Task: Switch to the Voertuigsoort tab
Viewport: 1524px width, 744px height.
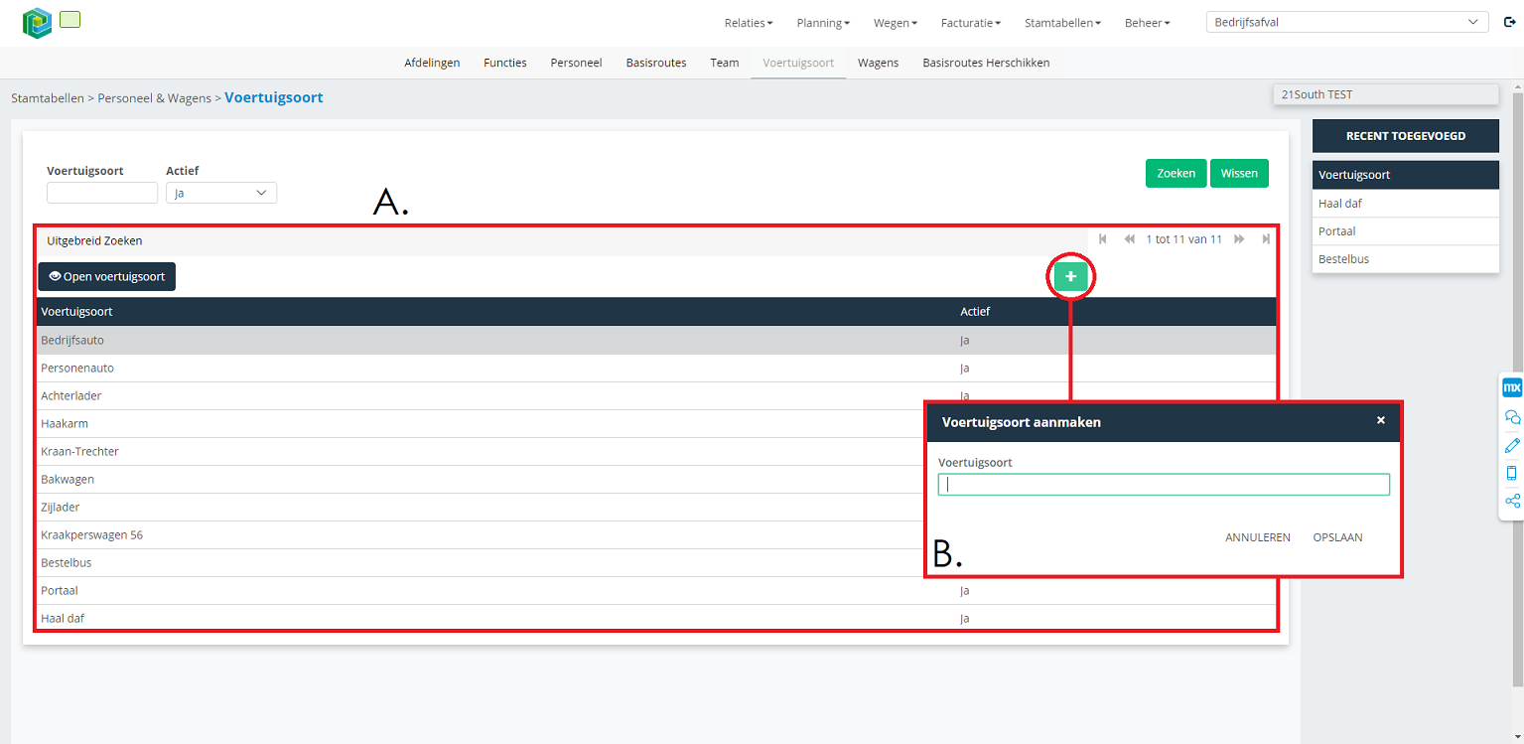Action: coord(798,63)
